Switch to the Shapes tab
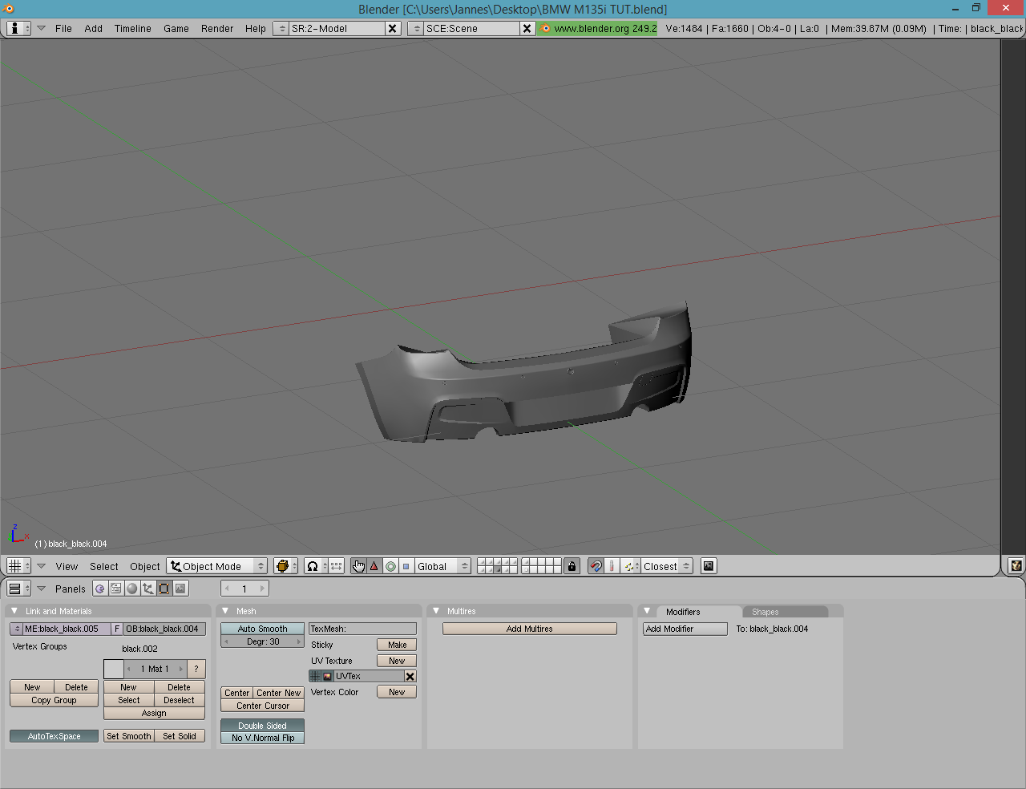Image resolution: width=1026 pixels, height=789 pixels. coord(765,612)
